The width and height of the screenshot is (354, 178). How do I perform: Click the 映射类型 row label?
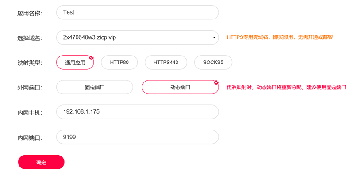click(30, 63)
